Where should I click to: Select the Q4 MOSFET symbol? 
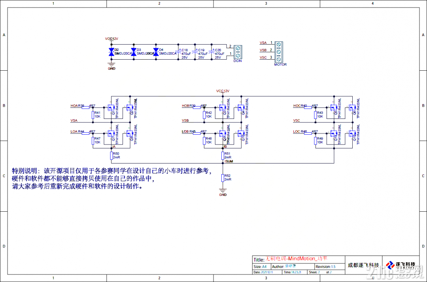point(241,108)
